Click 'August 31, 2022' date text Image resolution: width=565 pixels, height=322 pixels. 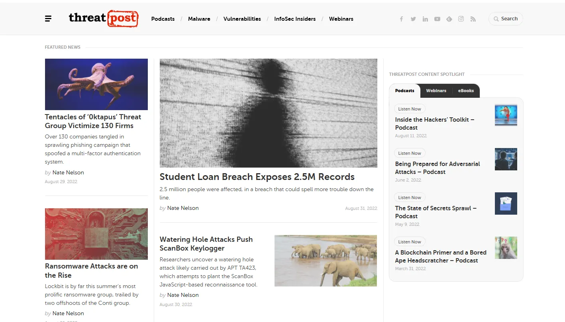tap(361, 208)
